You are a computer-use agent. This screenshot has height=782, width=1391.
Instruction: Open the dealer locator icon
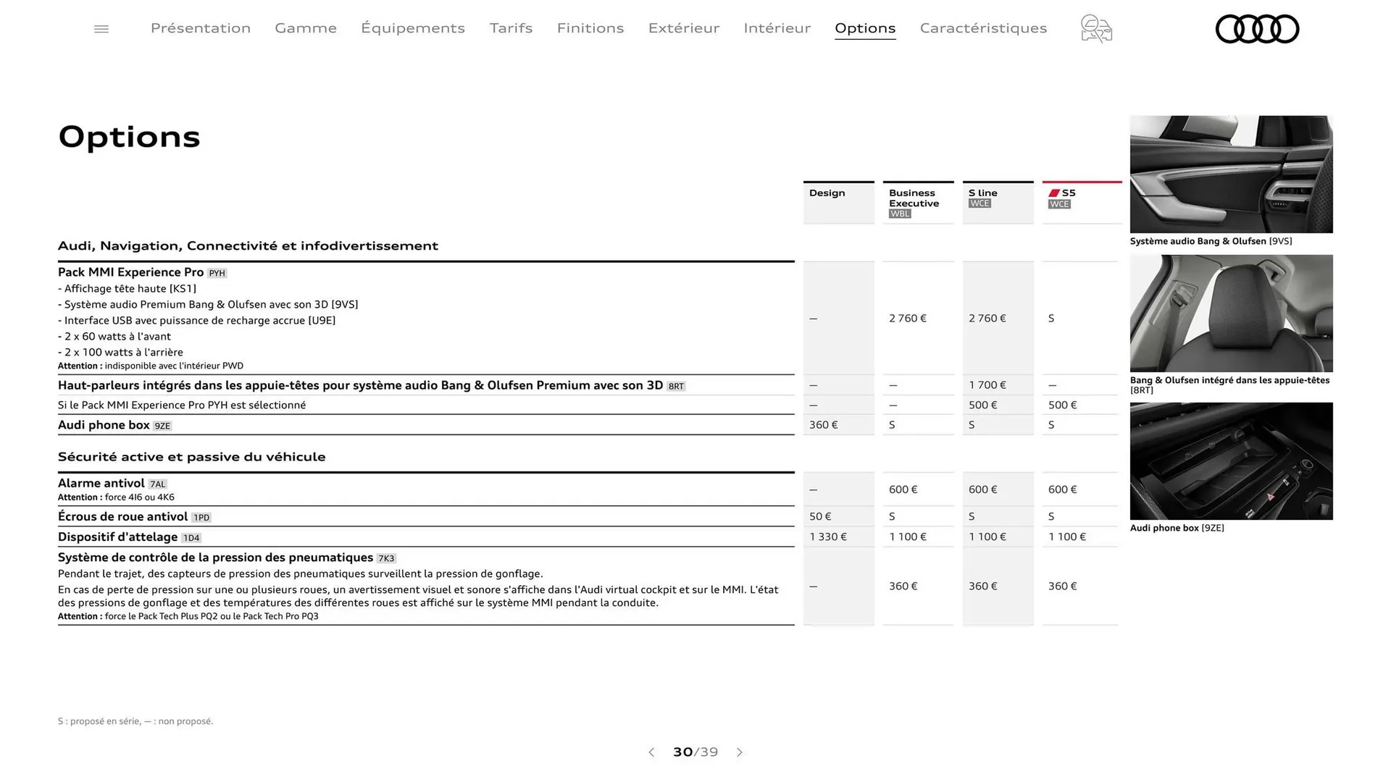click(x=1095, y=29)
